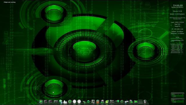Click the usage bar under '/ 87%'

click(176, 38)
